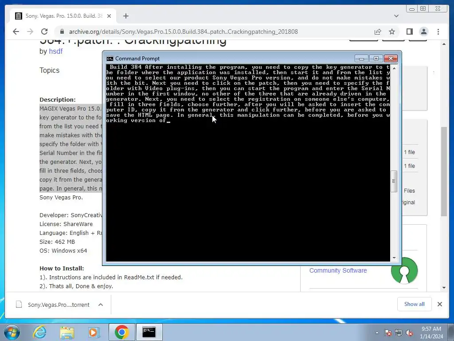The height and width of the screenshot is (341, 454).
Task: Open Windows Media Player from the taskbar
Action: point(93,332)
